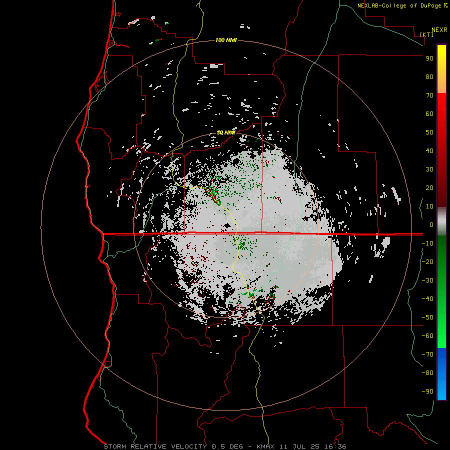
Task: Click the 50 value on velocity scale
Action: point(429,132)
